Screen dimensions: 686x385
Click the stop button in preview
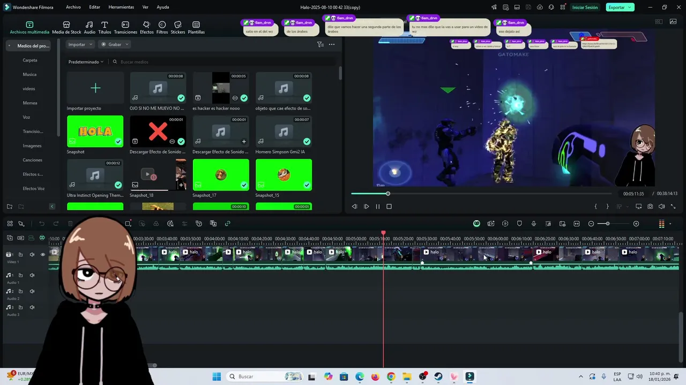coord(389,206)
